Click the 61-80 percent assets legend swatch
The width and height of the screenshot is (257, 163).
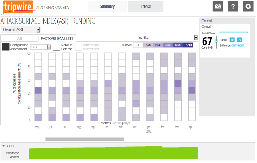click(178, 45)
